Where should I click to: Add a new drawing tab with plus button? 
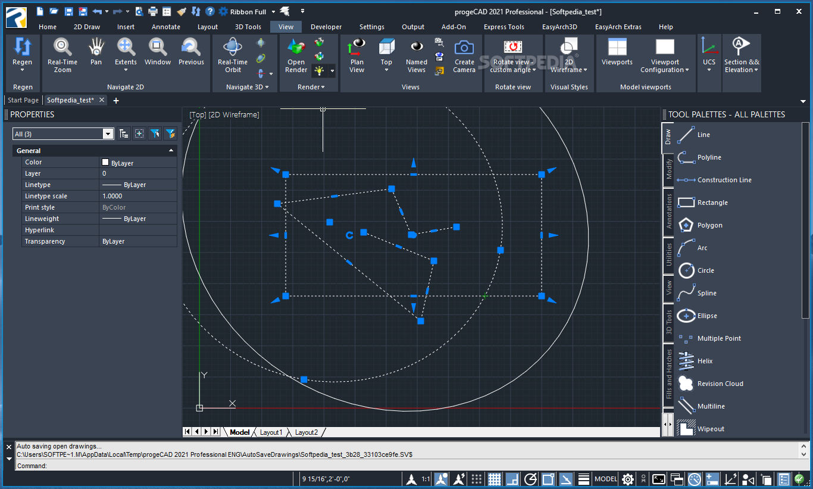point(116,101)
